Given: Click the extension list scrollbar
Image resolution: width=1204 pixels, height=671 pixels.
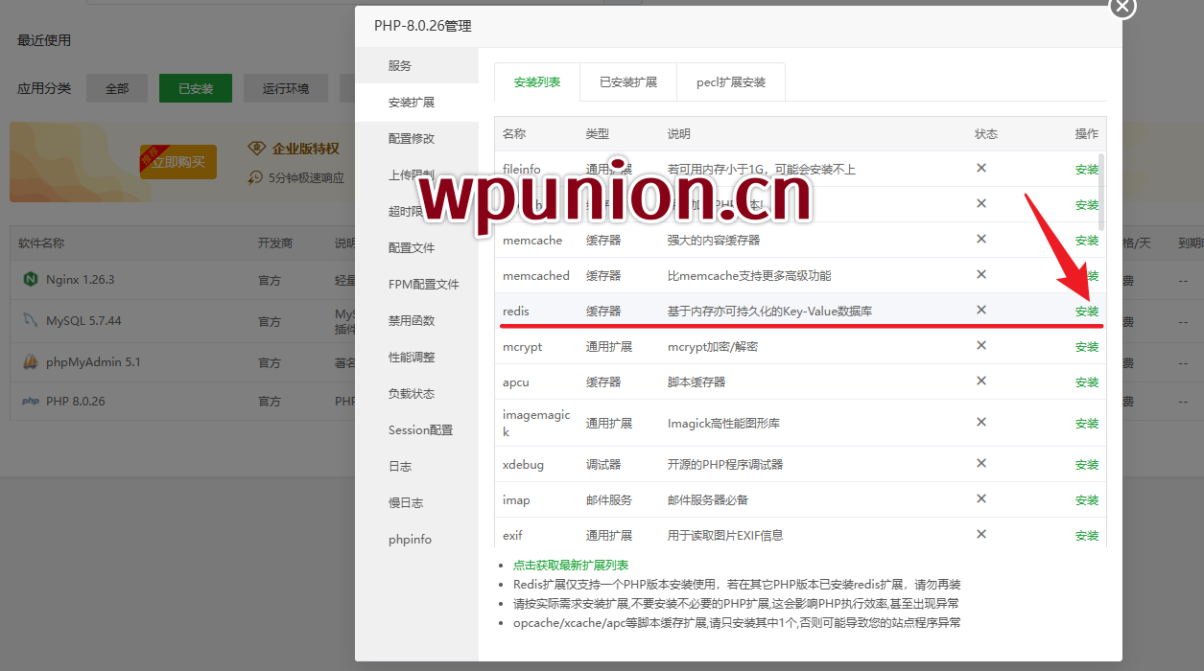Looking at the screenshot, I should click(x=1101, y=192).
